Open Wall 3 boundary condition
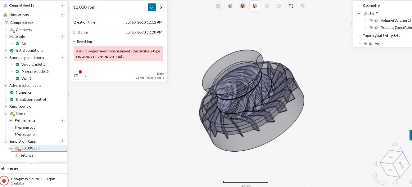The height and width of the screenshot is (187, 412). pos(26,78)
